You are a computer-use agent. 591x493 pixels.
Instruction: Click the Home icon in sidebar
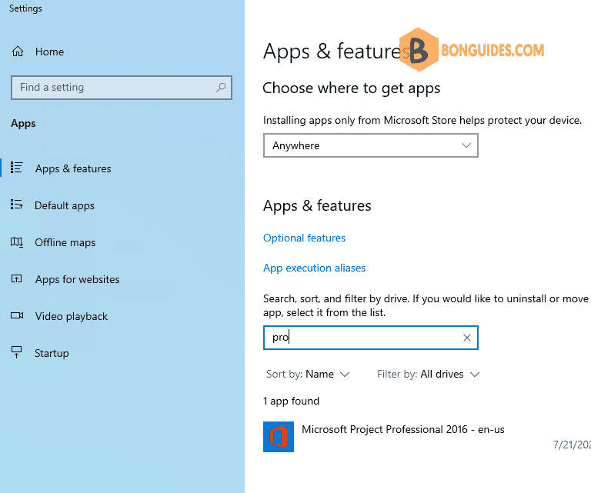coord(18,52)
